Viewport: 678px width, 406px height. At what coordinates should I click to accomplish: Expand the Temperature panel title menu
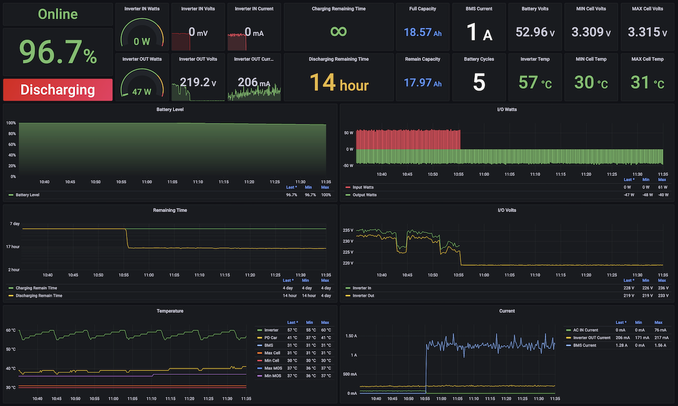[169, 311]
